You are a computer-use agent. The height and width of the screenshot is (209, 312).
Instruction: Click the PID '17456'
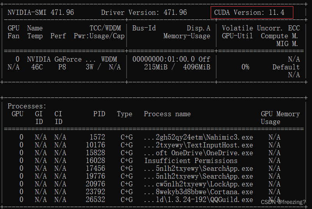point(95,168)
